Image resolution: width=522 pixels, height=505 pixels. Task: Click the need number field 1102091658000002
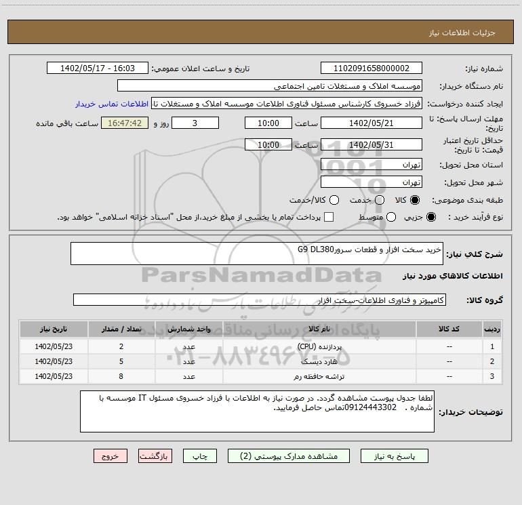coord(372,68)
